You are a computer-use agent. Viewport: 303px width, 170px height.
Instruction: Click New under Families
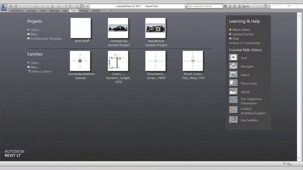pos(35,67)
